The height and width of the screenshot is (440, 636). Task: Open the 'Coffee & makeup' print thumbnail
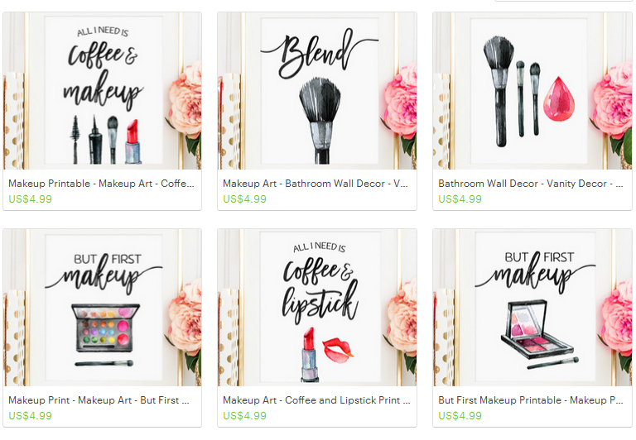102,91
